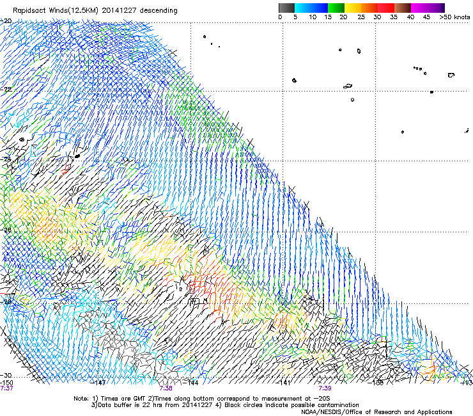Click the purple '7:38' time label

point(166,388)
